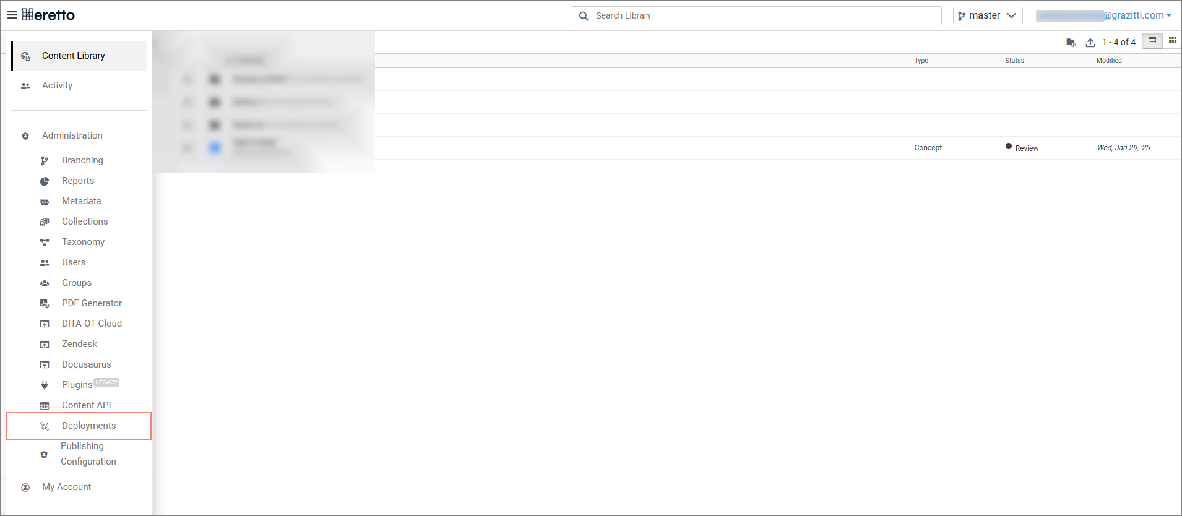Open the user account email dropdown
Viewport: 1182px width, 516px height.
tap(1104, 15)
